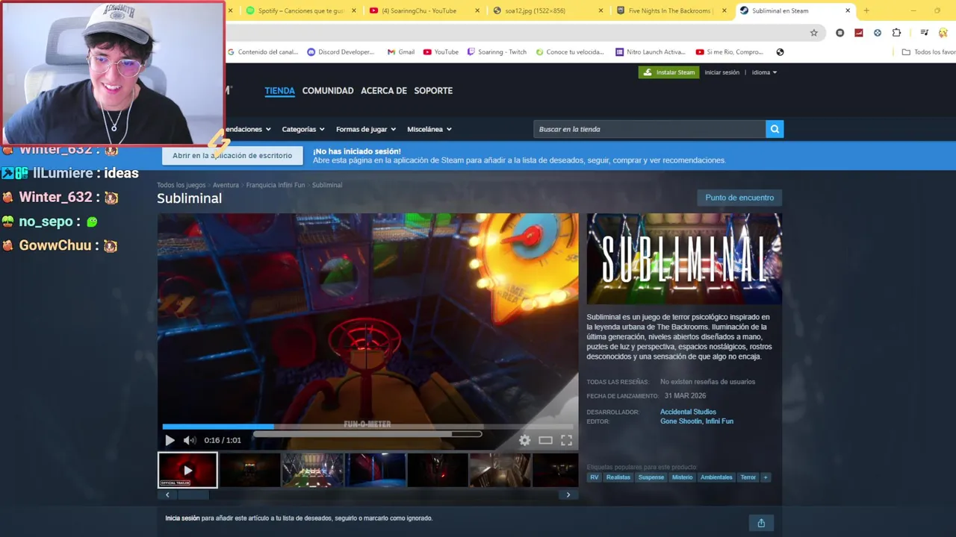Switch to Five Nights In The Backrooms tab
The height and width of the screenshot is (537, 956).
pos(670,10)
